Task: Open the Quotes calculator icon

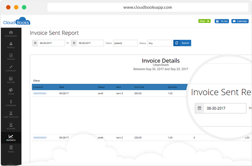Action: click(11, 78)
